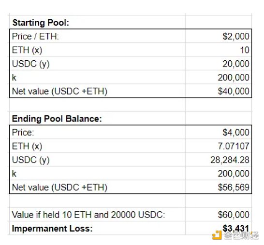The image size is (264, 245).
Task: Click the starting ETH (x) value 10
Action: click(219, 50)
